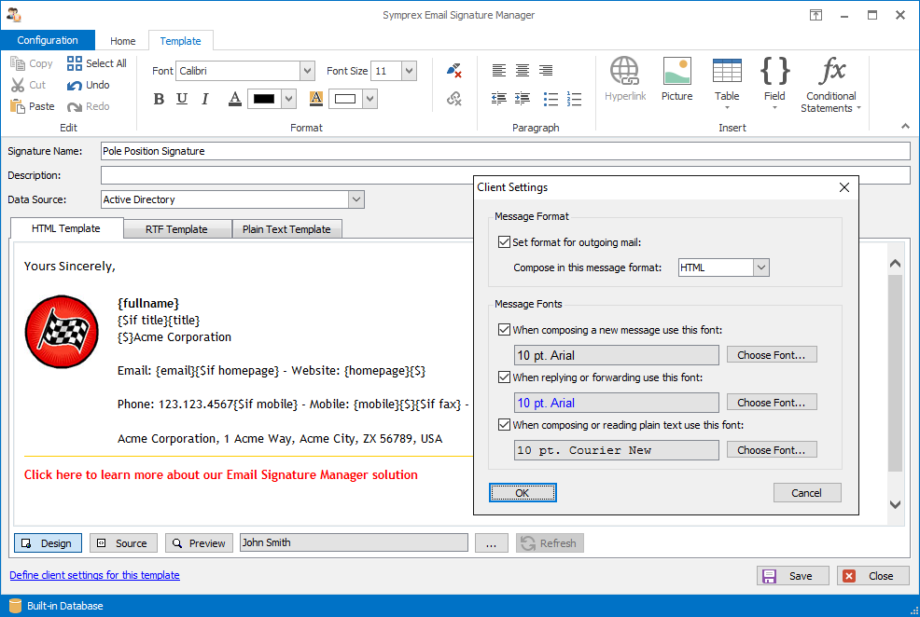The image size is (920, 617).
Task: Open the Data Source dropdown
Action: 356,199
